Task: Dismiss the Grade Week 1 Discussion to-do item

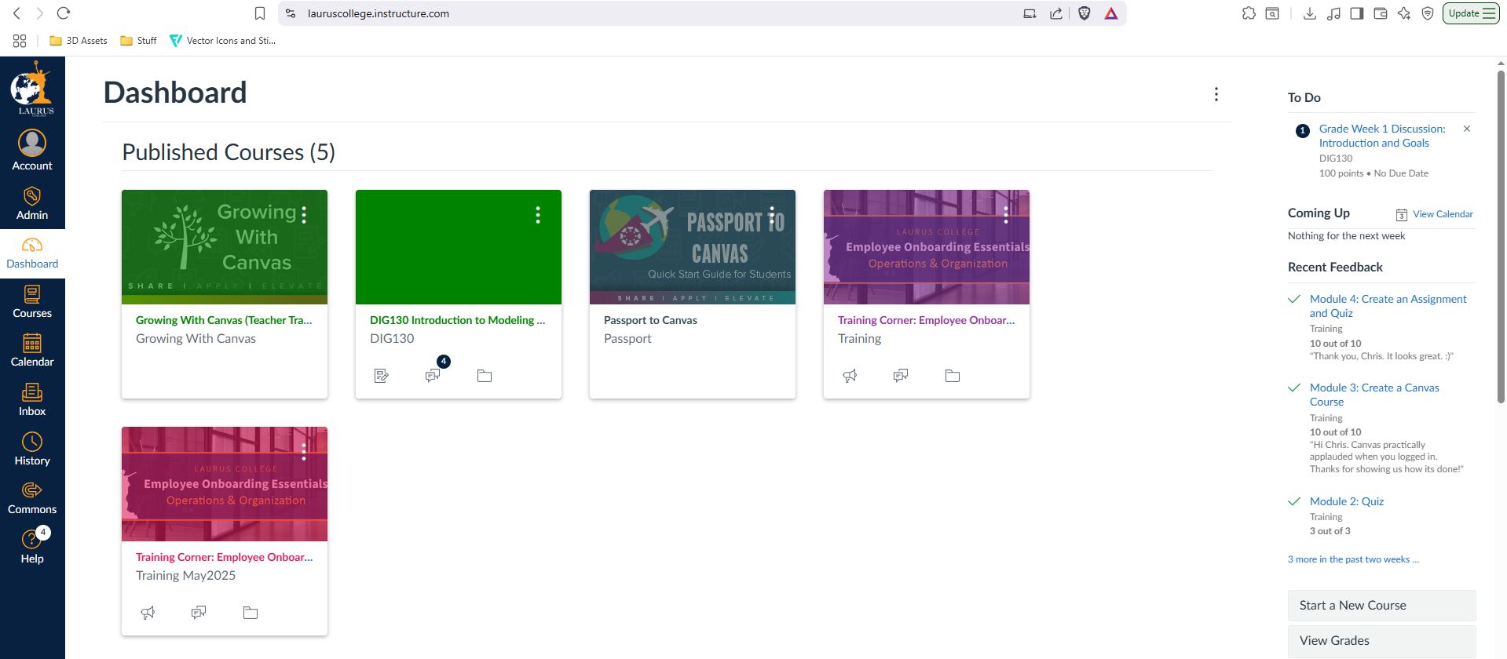Action: coord(1466,129)
